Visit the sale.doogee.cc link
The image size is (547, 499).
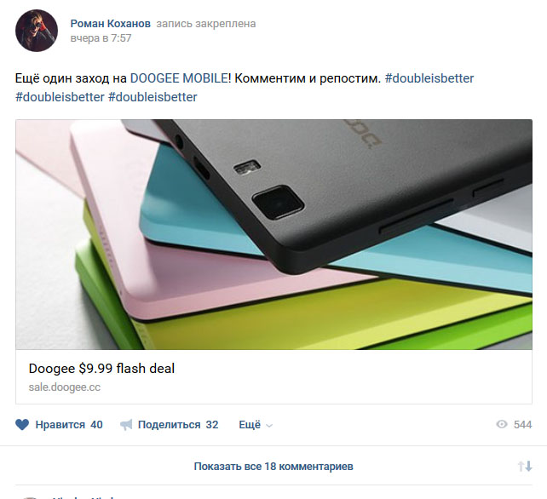click(x=65, y=387)
